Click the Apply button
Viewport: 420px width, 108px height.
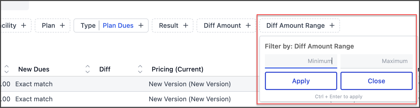(301, 81)
